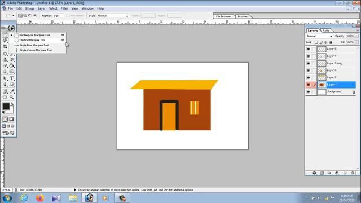Viewport: 361px width, 203px height.
Task: Select the Lasso tool in the toolbox
Action: 5,41
